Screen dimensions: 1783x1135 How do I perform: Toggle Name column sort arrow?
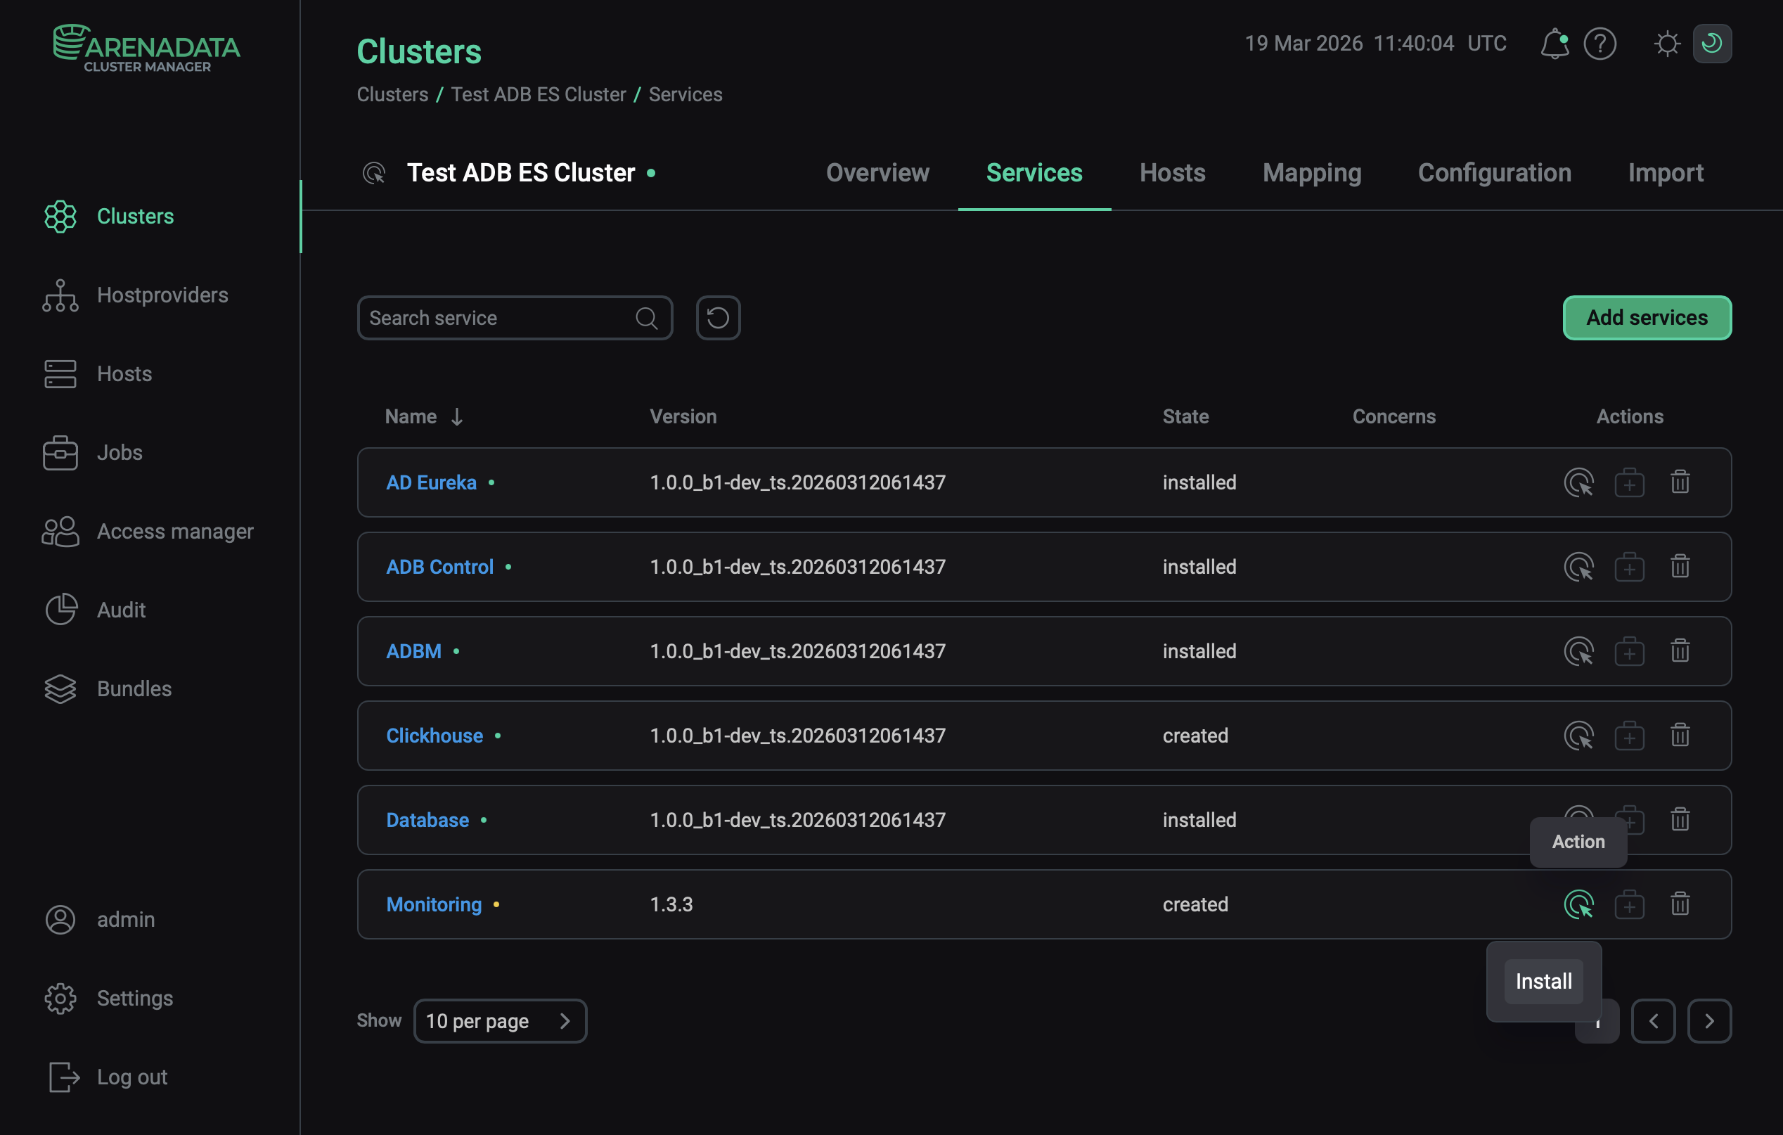click(457, 417)
